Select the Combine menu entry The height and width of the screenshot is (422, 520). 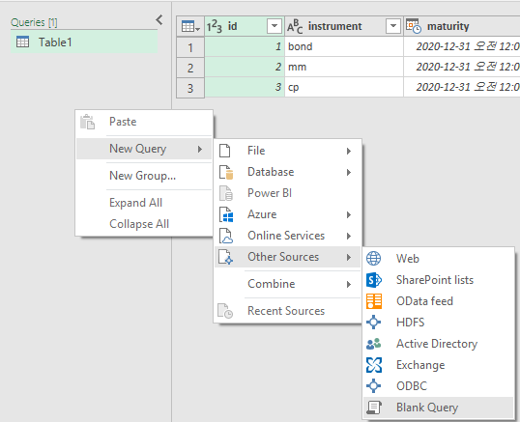[287, 284]
